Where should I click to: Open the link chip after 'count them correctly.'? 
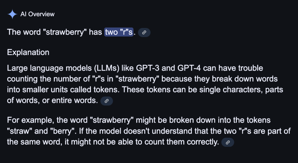click(x=228, y=142)
